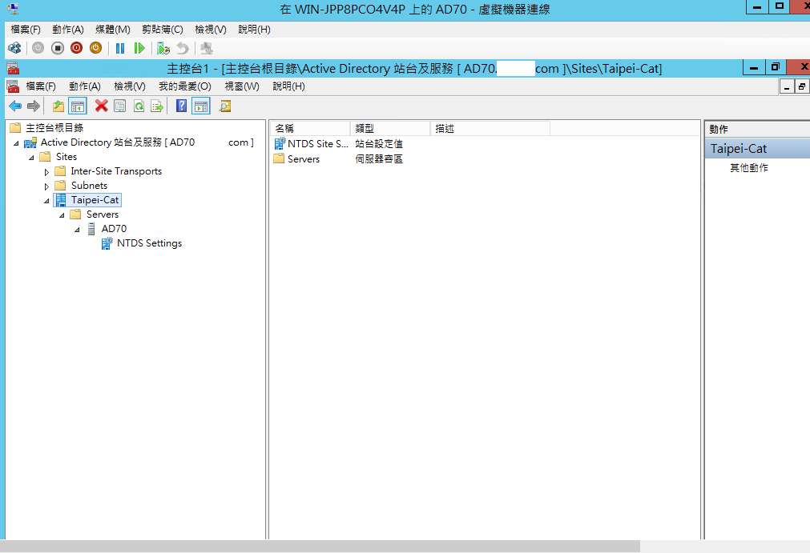Image resolution: width=810 pixels, height=553 pixels.
Task: Open 檢視(V) menu in the VM connection window
Action: tap(210, 30)
